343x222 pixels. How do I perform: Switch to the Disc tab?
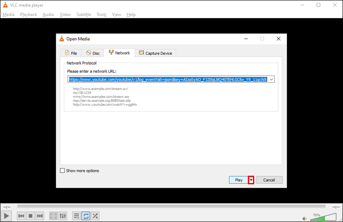pyautogui.click(x=93, y=53)
